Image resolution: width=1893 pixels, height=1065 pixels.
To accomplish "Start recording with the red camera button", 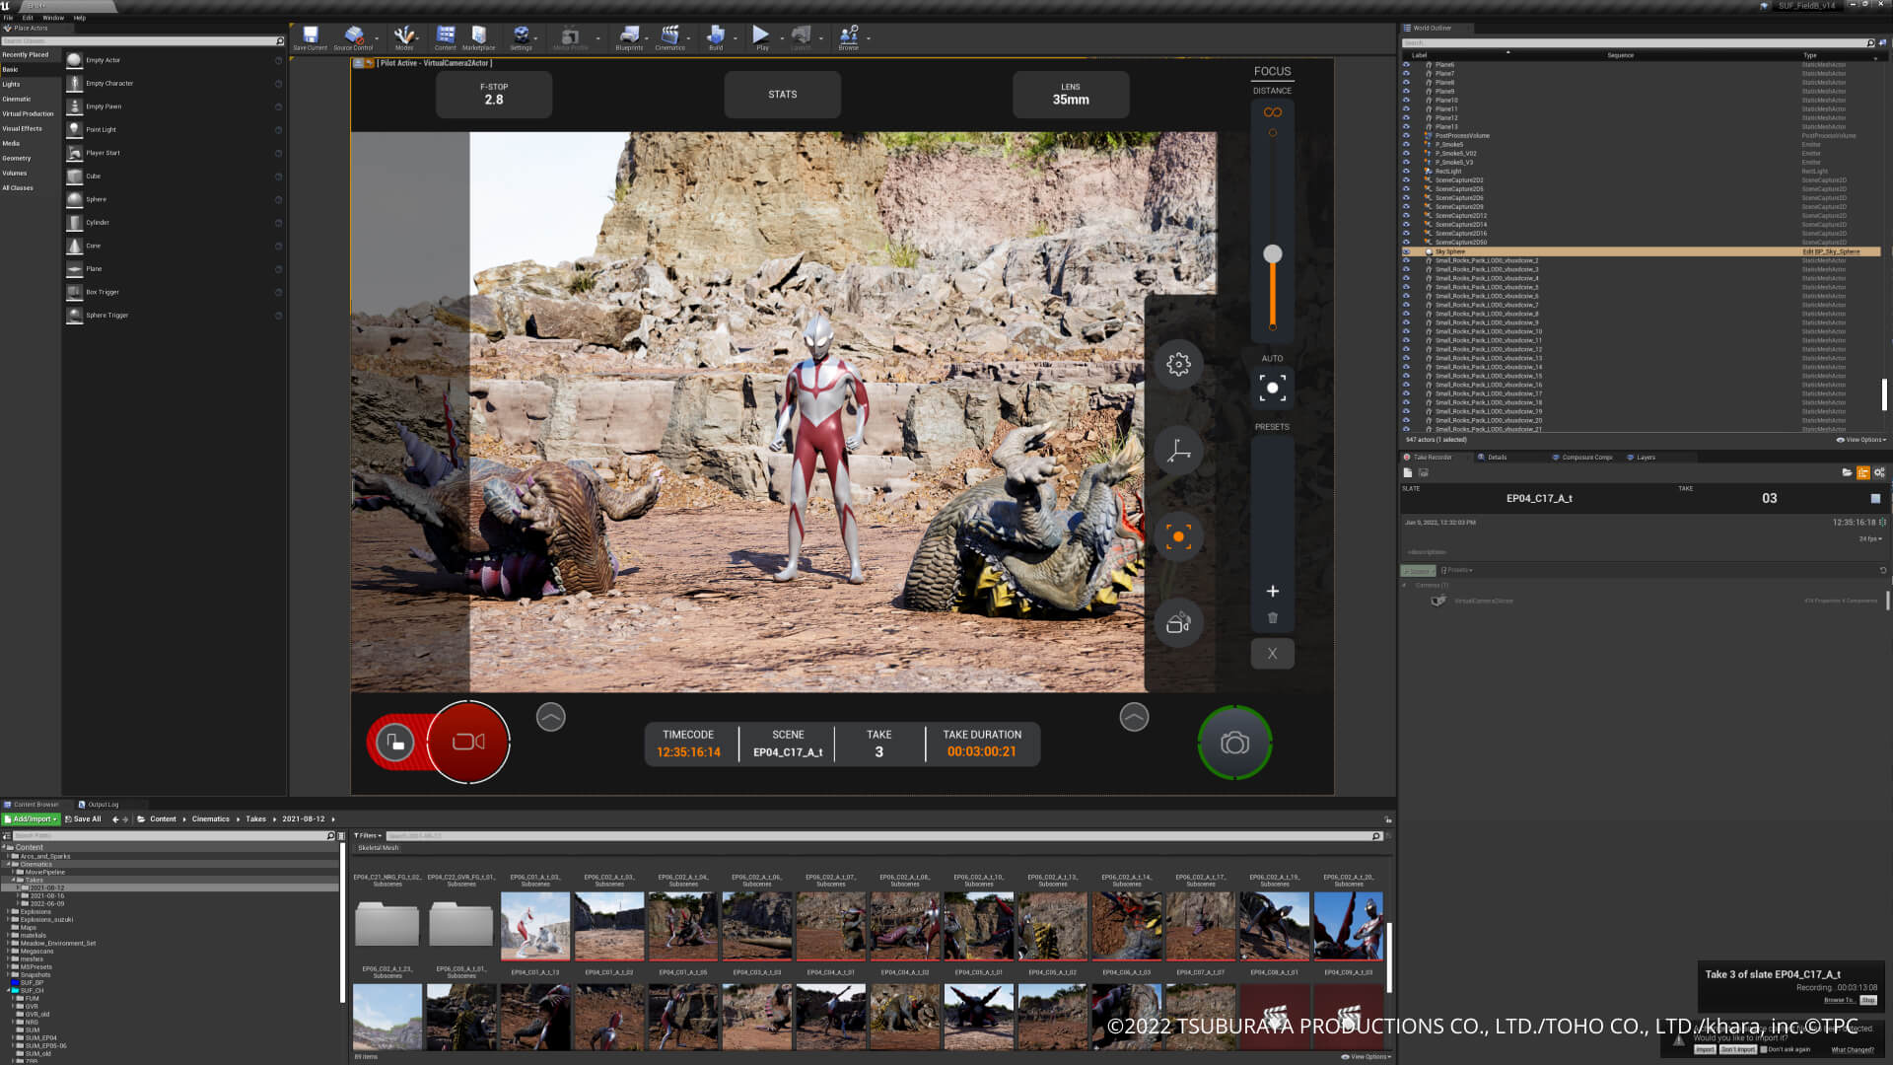I will click(x=468, y=742).
